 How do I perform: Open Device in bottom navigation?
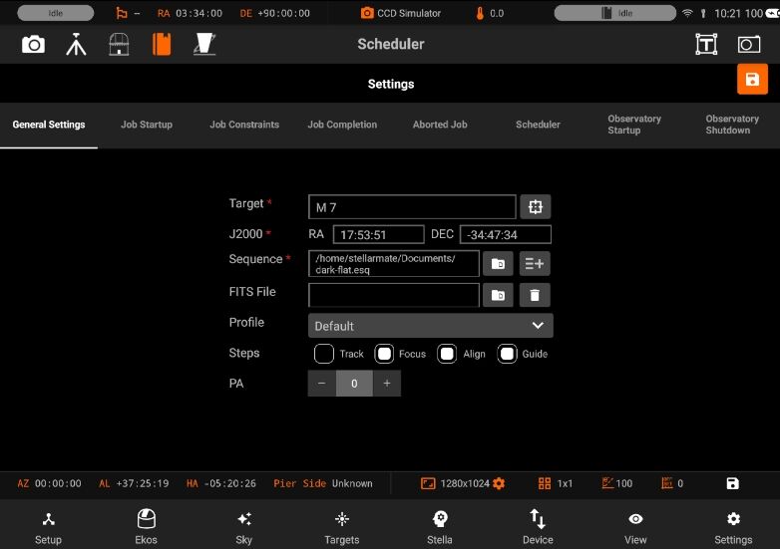pos(538,527)
